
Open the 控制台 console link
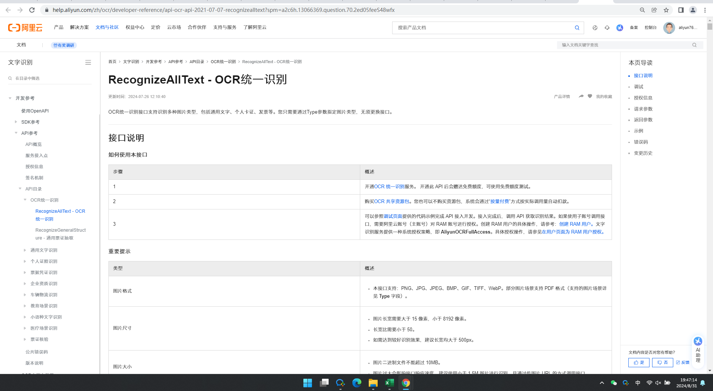click(651, 28)
